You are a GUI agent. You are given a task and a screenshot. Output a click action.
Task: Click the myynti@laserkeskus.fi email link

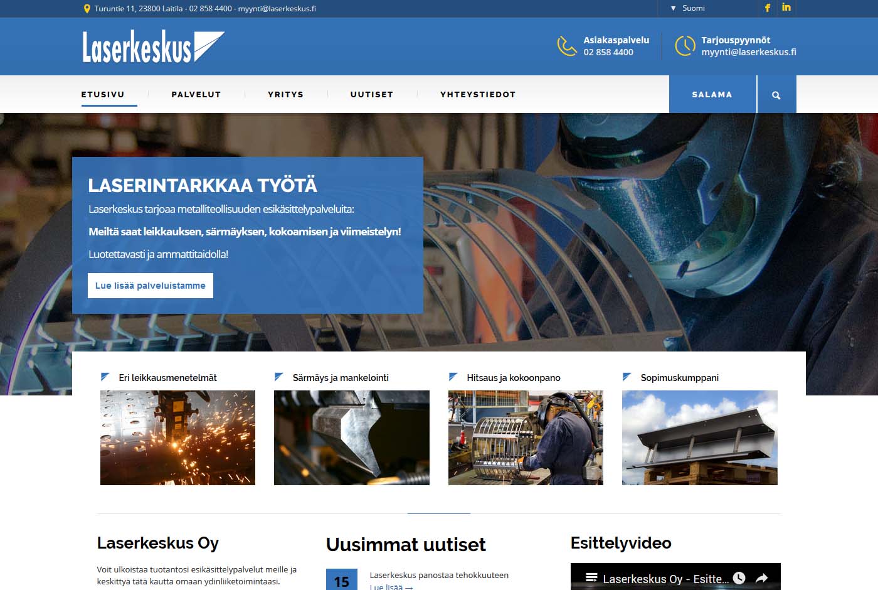(749, 52)
